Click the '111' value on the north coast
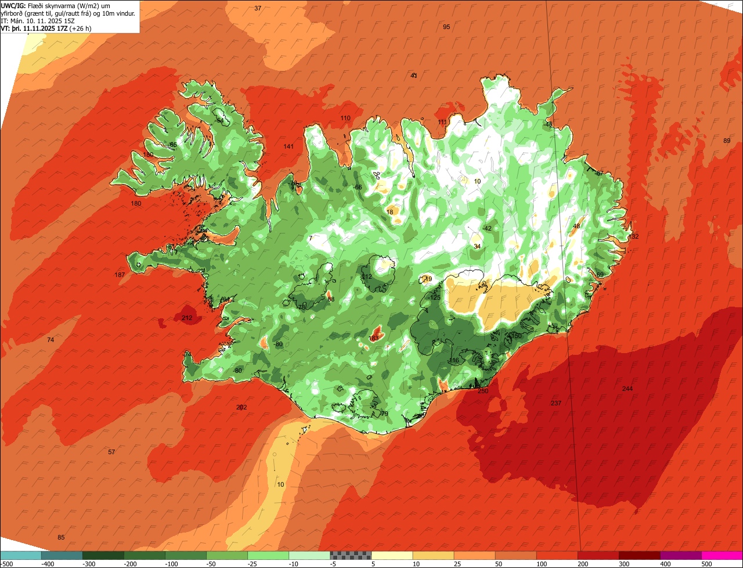743x568 pixels. [443, 122]
